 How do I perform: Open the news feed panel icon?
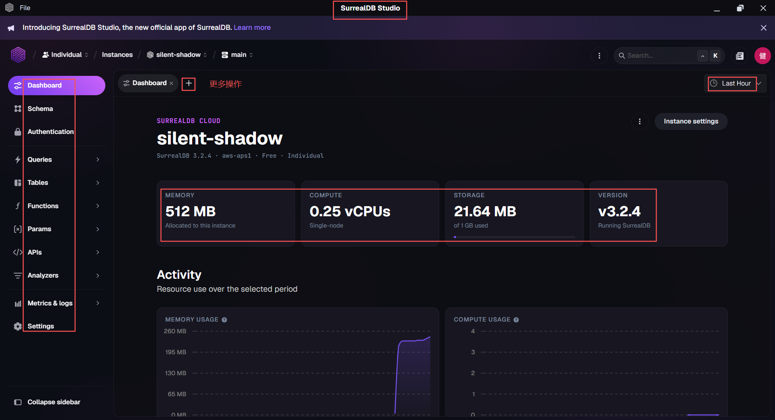(x=740, y=56)
